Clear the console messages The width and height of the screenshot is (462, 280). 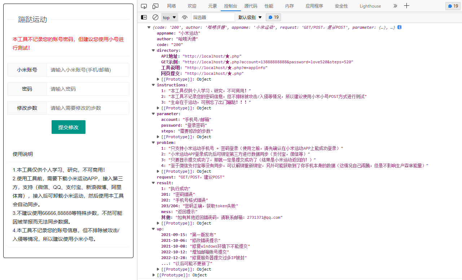click(155, 17)
